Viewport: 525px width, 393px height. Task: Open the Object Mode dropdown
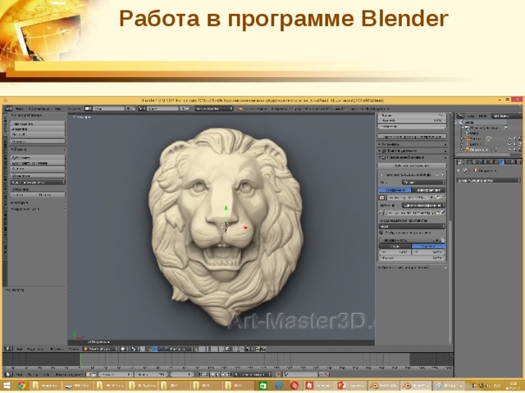(100, 349)
